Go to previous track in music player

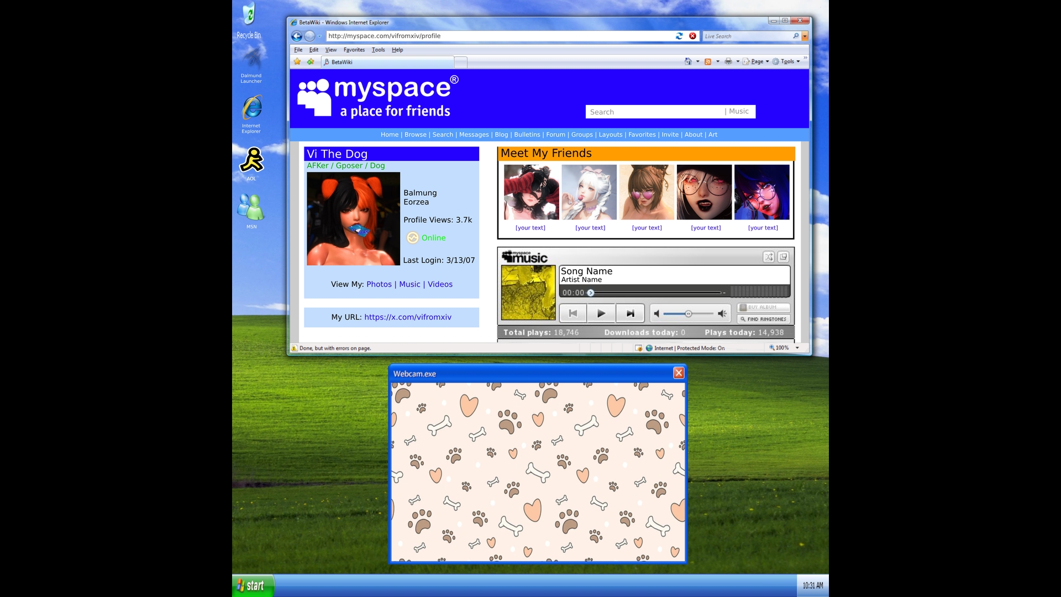(x=573, y=313)
